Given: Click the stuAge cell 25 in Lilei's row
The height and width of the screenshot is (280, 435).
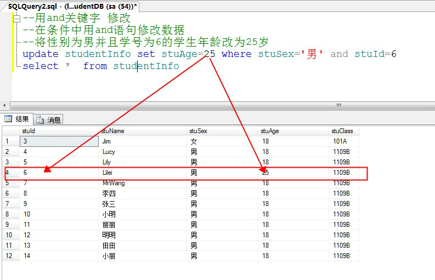Looking at the screenshot, I should click(x=293, y=173).
